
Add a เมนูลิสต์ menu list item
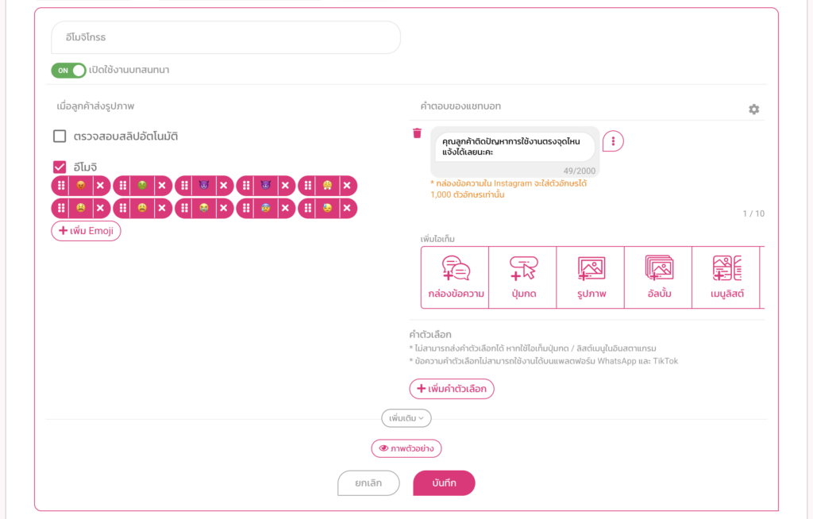(726, 277)
